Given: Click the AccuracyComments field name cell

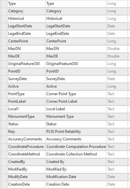Looking at the screenshot, I should (26, 139).
